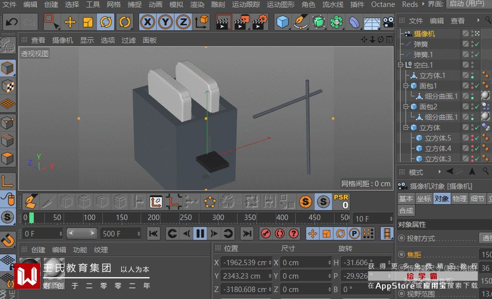Switch to 坐标 attribute tab
Image resolution: width=492 pixels, height=299 pixels.
(x=424, y=199)
